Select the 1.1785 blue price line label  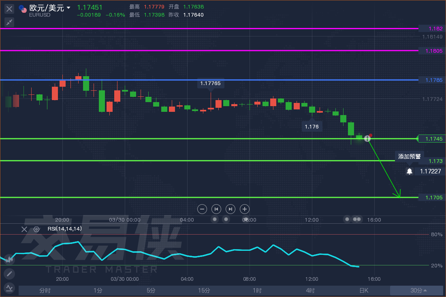pyautogui.click(x=432, y=80)
